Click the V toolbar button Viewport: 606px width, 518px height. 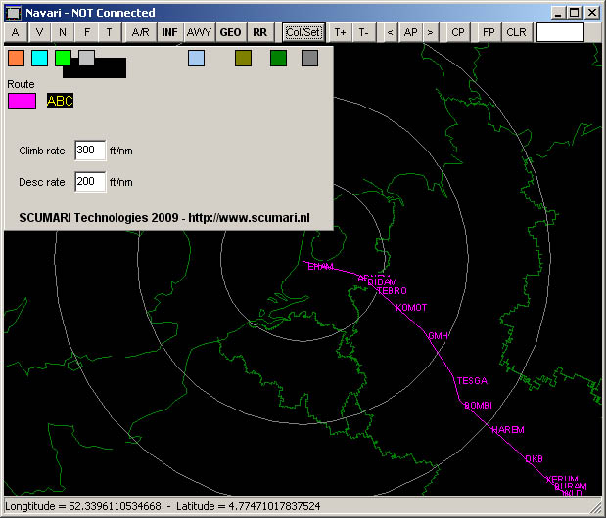tap(39, 32)
